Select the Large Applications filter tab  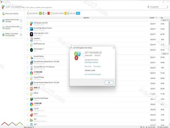click(x=34, y=13)
